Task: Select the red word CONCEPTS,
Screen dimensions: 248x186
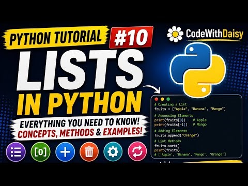Action: click(x=37, y=133)
